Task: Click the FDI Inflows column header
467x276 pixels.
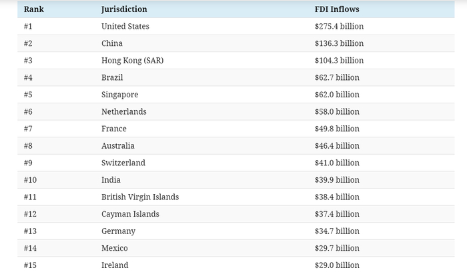Action: click(x=337, y=9)
